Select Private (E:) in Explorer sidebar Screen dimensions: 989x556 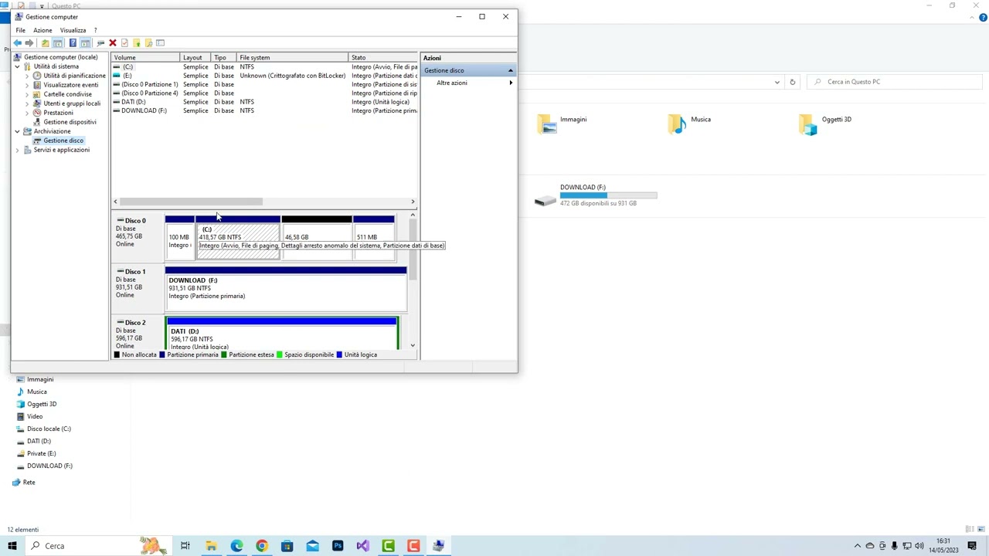41,453
